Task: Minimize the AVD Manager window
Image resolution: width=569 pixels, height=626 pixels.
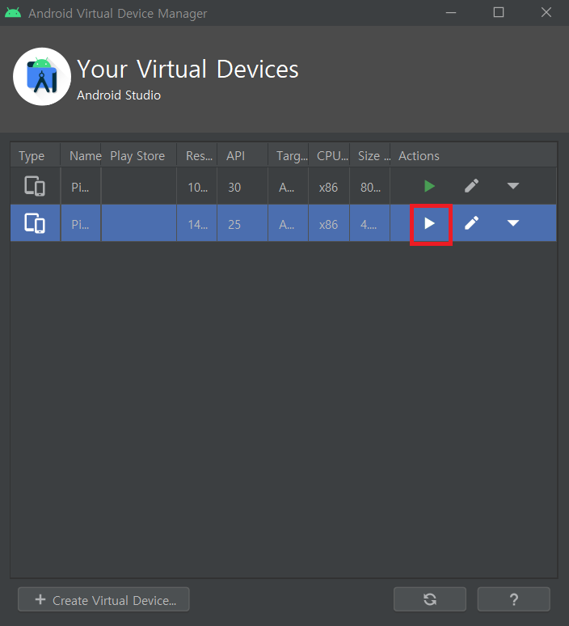Action: click(451, 13)
